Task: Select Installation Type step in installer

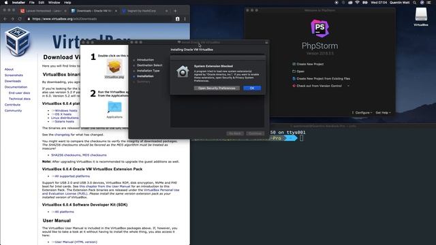Action: [149, 71]
